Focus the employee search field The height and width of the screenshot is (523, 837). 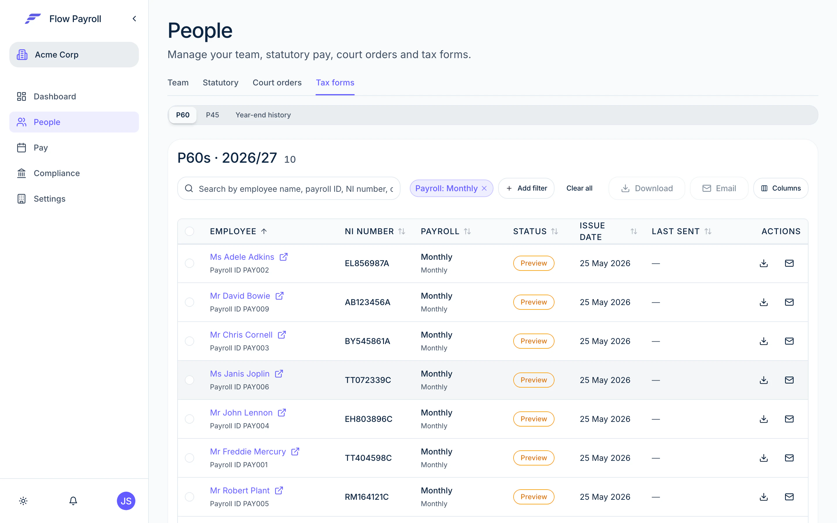coord(289,188)
